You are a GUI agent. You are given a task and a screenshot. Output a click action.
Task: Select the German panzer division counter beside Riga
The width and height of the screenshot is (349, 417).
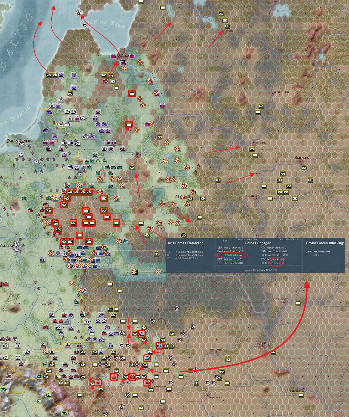coord(132,56)
